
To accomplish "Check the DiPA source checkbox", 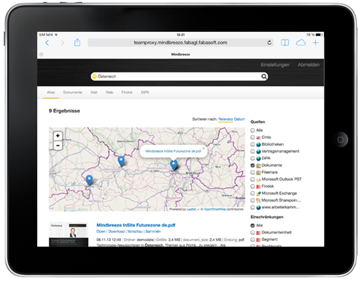I will point(253,158).
